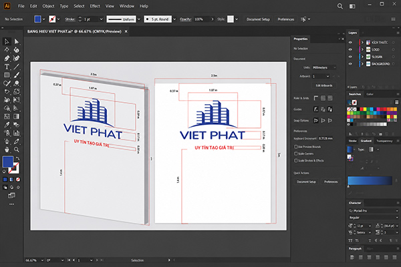Open the 66.67% zoom level dropdown
401x267 pixels.
click(42, 260)
